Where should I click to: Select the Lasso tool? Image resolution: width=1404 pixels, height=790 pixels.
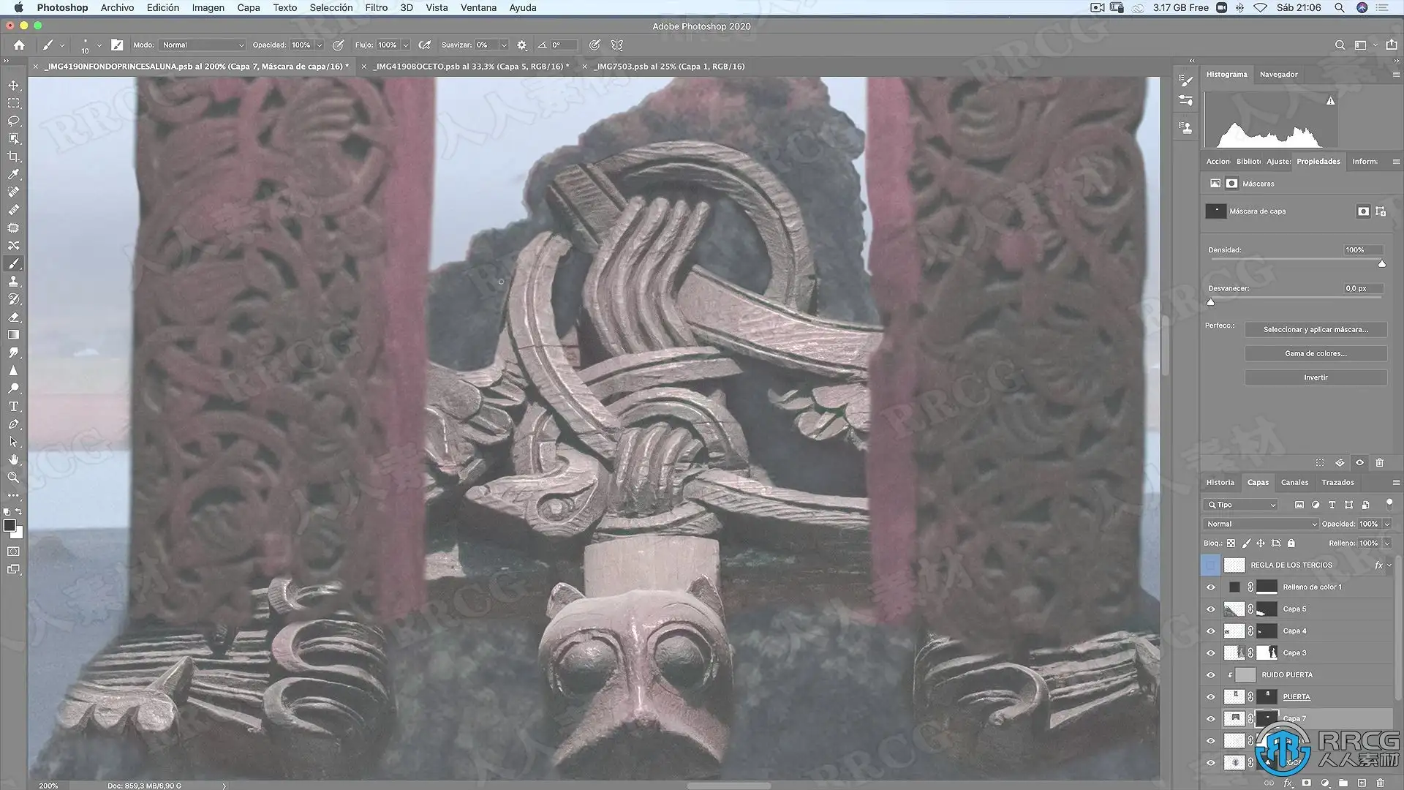click(x=13, y=121)
